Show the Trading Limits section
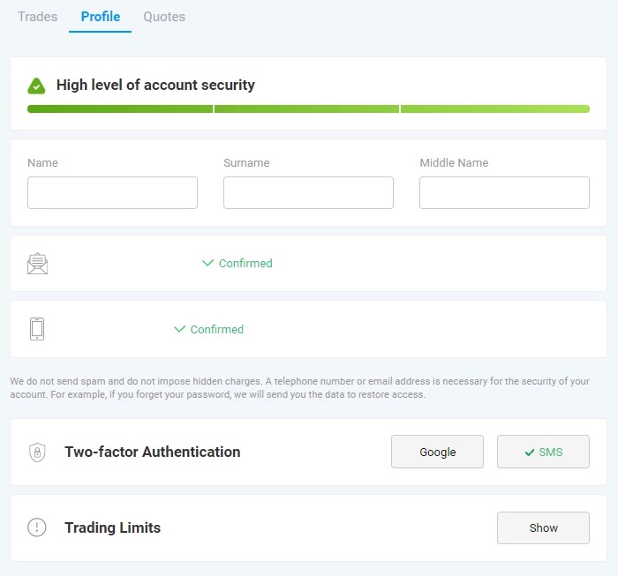 [x=543, y=527]
